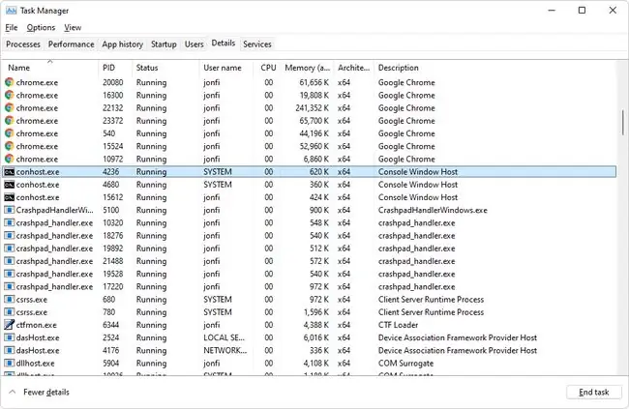
Task: Click Chrome icon of PID 540 row
Action: [x=10, y=133]
